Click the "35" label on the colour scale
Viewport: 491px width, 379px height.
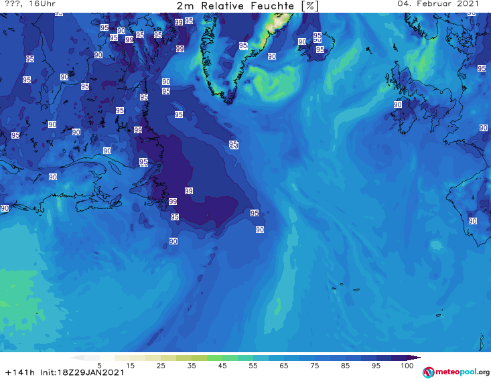(192, 366)
